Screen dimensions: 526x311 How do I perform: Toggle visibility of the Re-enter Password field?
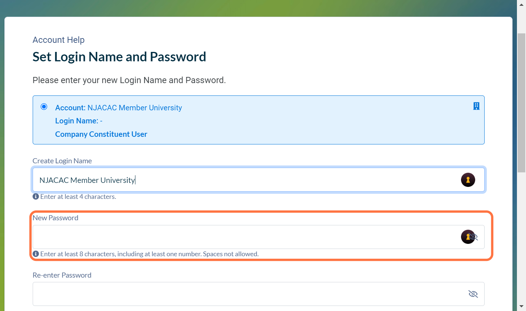pos(473,294)
